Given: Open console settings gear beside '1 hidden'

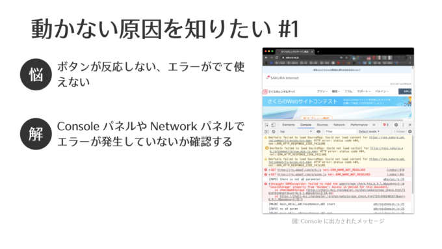Looking at the screenshot, I should pyautogui.click(x=410, y=131).
